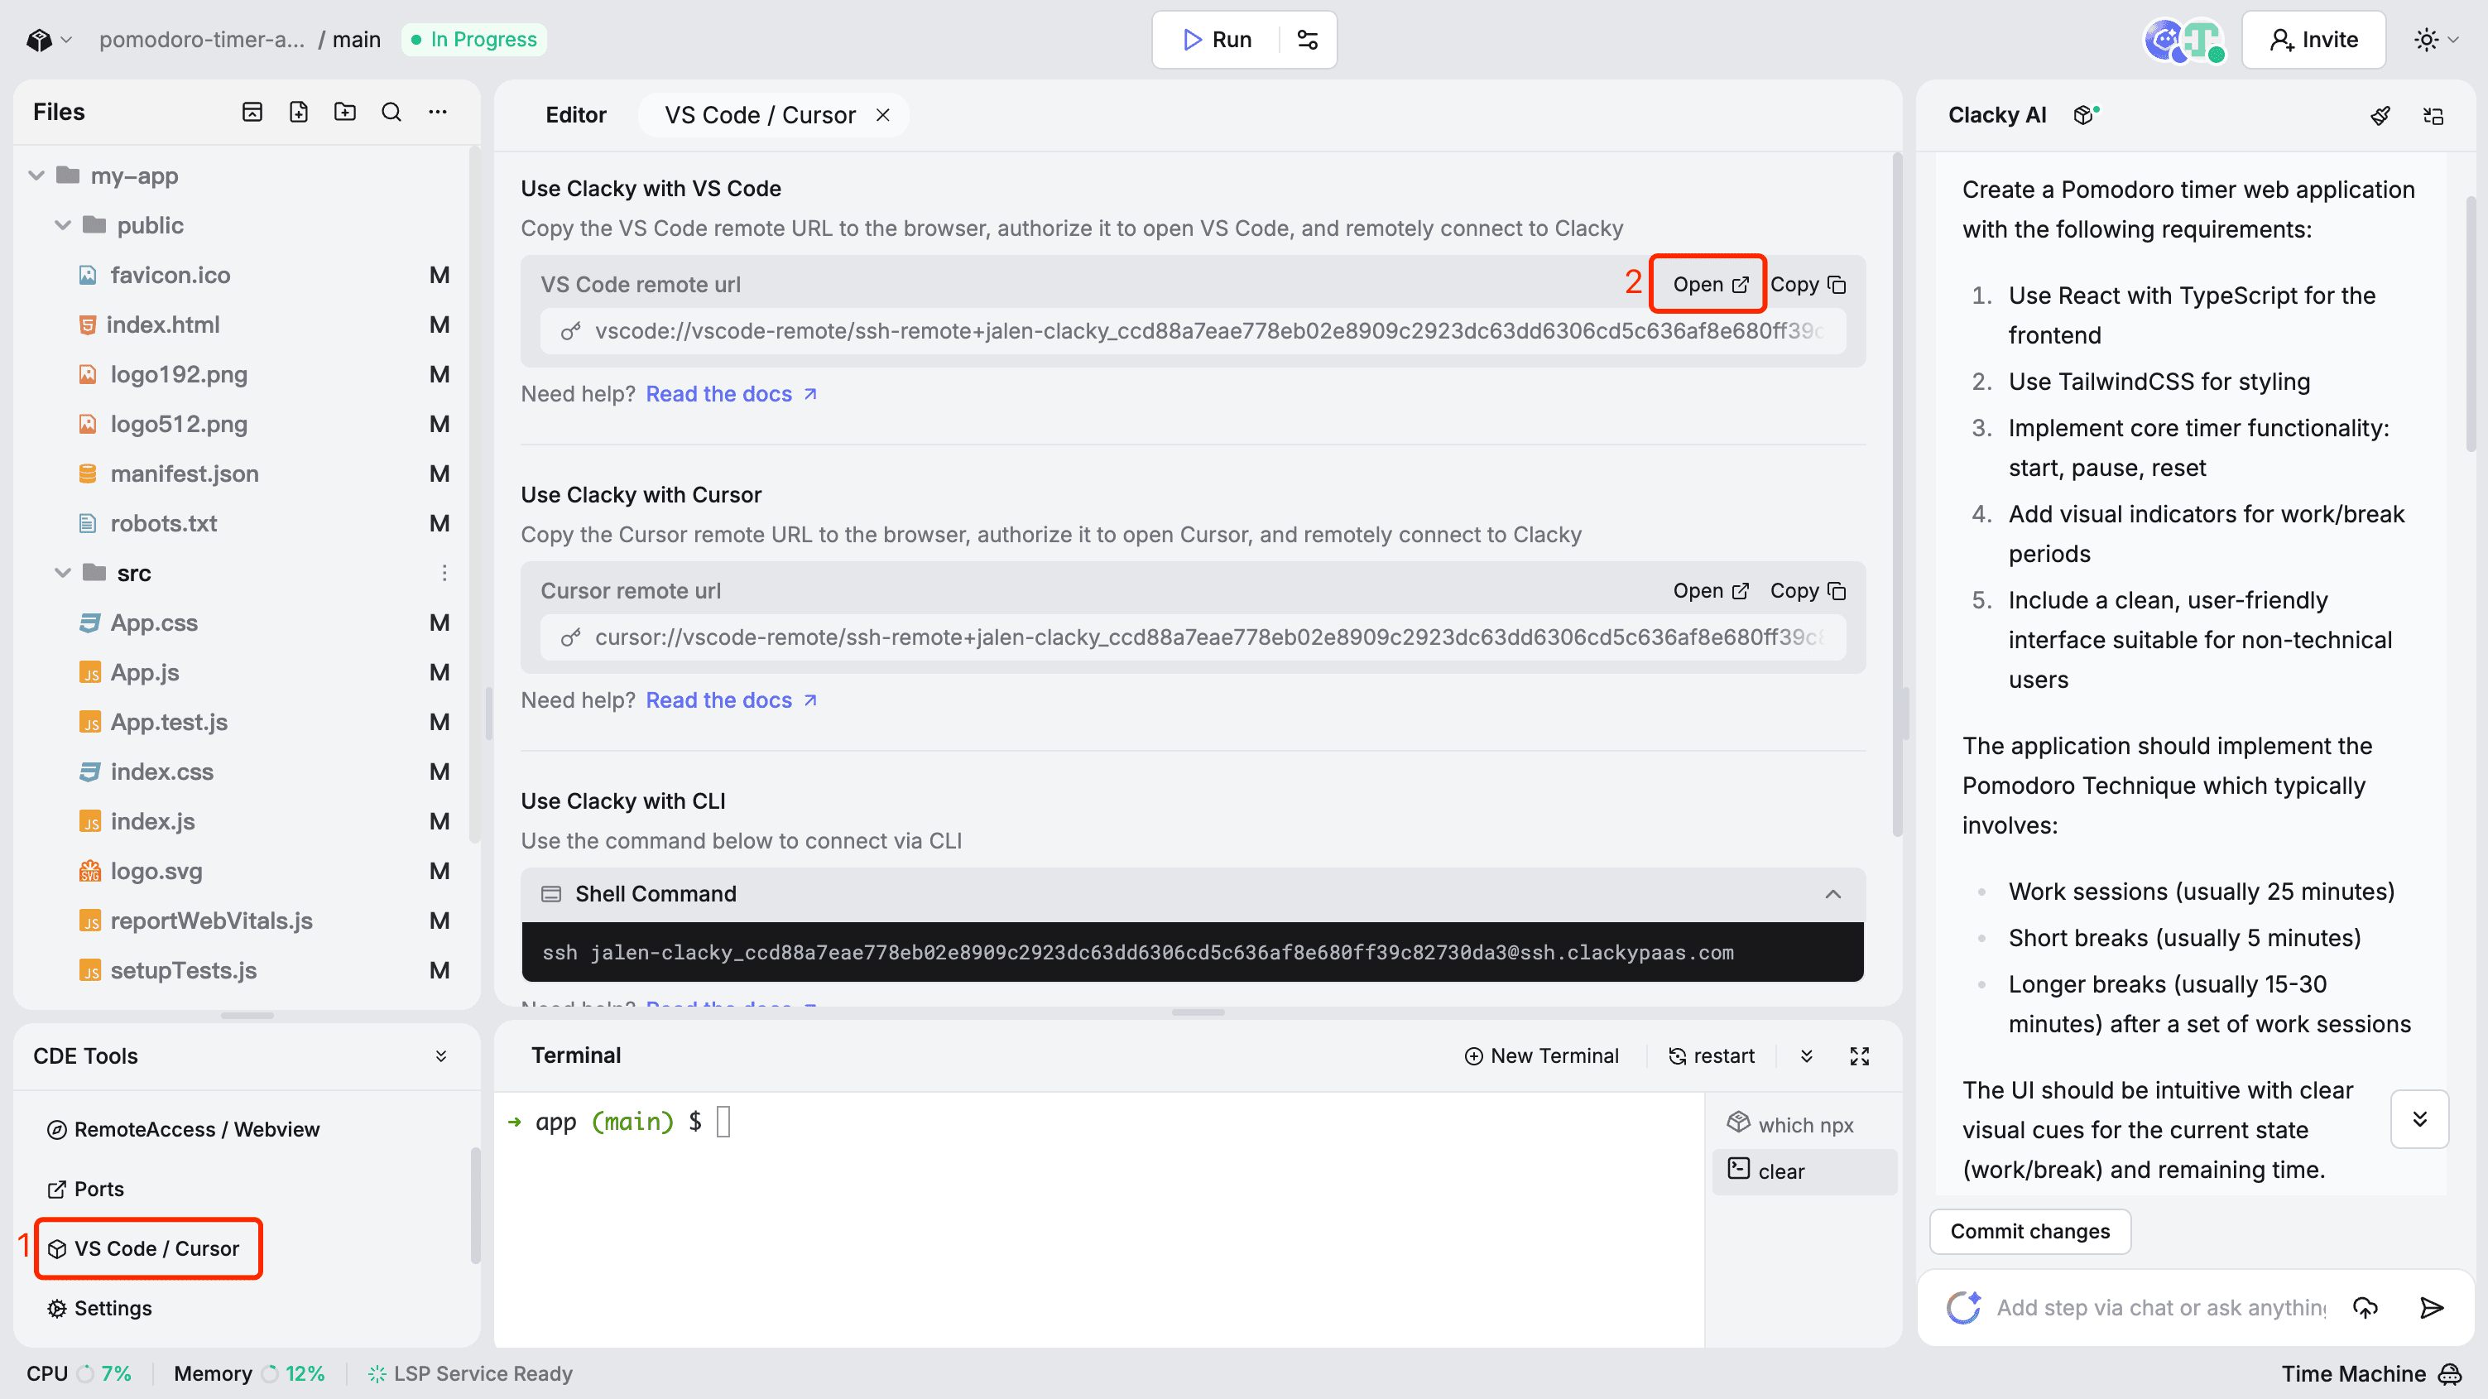Close the VS Code / Cursor tab
This screenshot has height=1399, width=2488.
pyautogui.click(x=883, y=115)
